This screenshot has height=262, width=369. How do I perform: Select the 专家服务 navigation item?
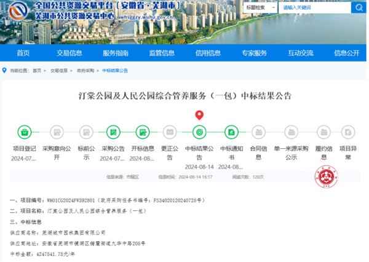254,53
